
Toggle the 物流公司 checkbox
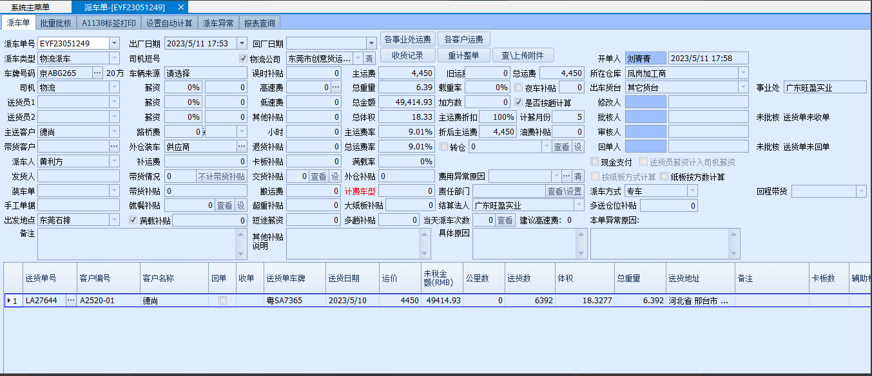coord(243,59)
